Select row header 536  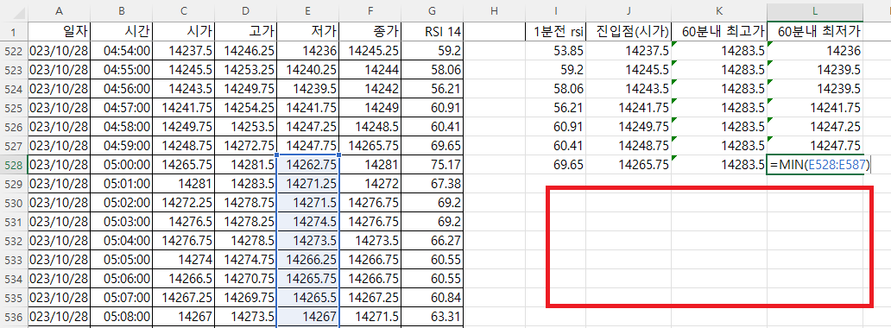(x=14, y=316)
